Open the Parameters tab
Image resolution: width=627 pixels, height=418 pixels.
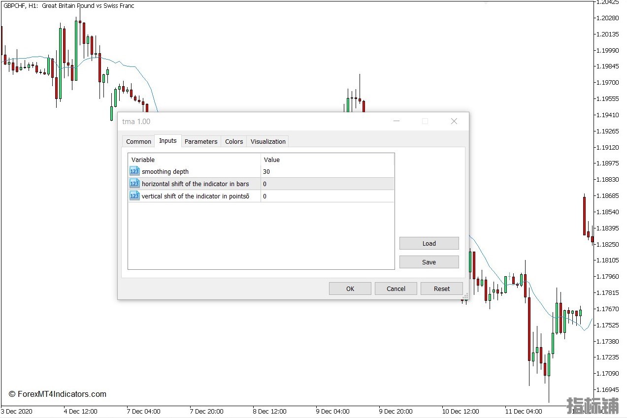[201, 141]
